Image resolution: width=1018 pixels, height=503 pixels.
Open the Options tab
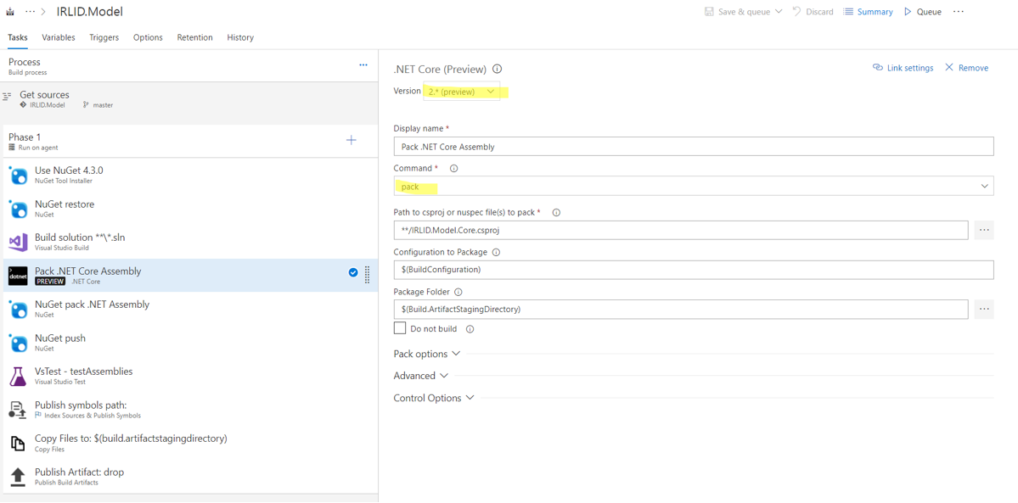click(x=148, y=37)
